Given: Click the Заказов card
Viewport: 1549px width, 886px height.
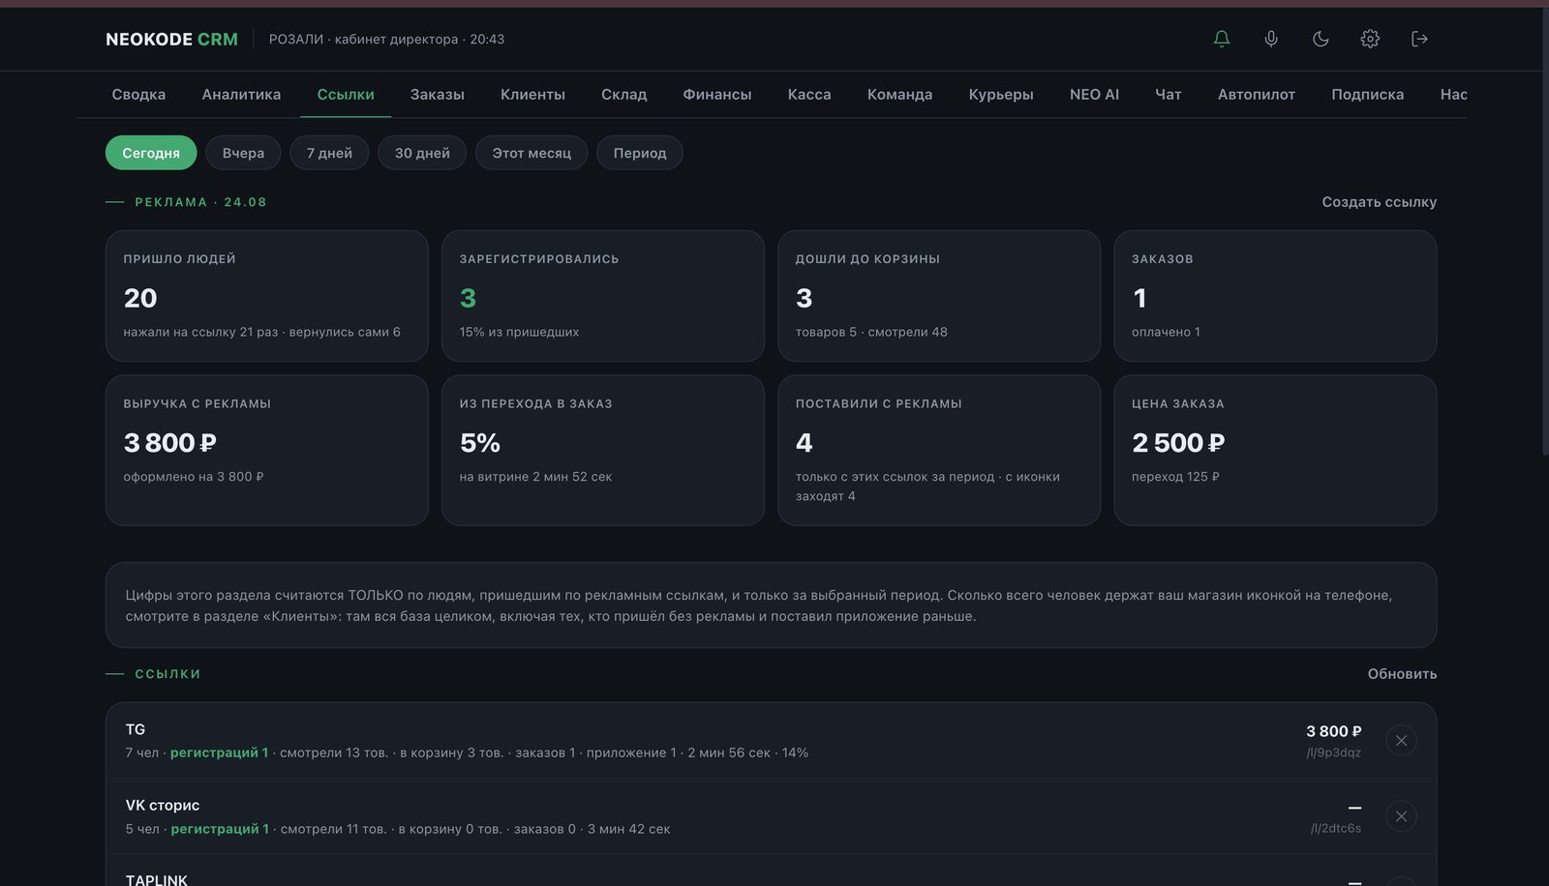Looking at the screenshot, I should (x=1275, y=296).
